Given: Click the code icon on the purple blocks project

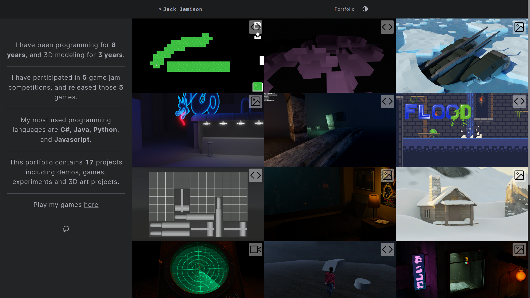Looking at the screenshot, I should coord(387,27).
